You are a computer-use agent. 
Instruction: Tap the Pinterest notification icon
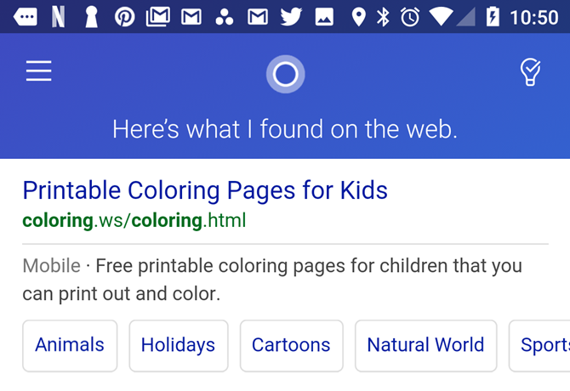125,16
